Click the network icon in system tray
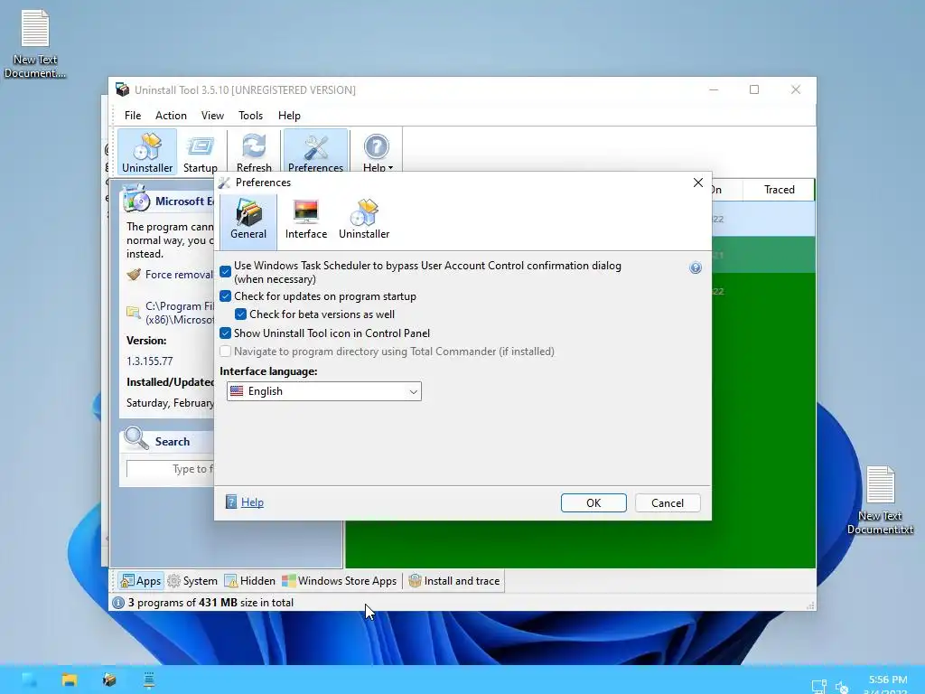The image size is (925, 694). click(818, 687)
